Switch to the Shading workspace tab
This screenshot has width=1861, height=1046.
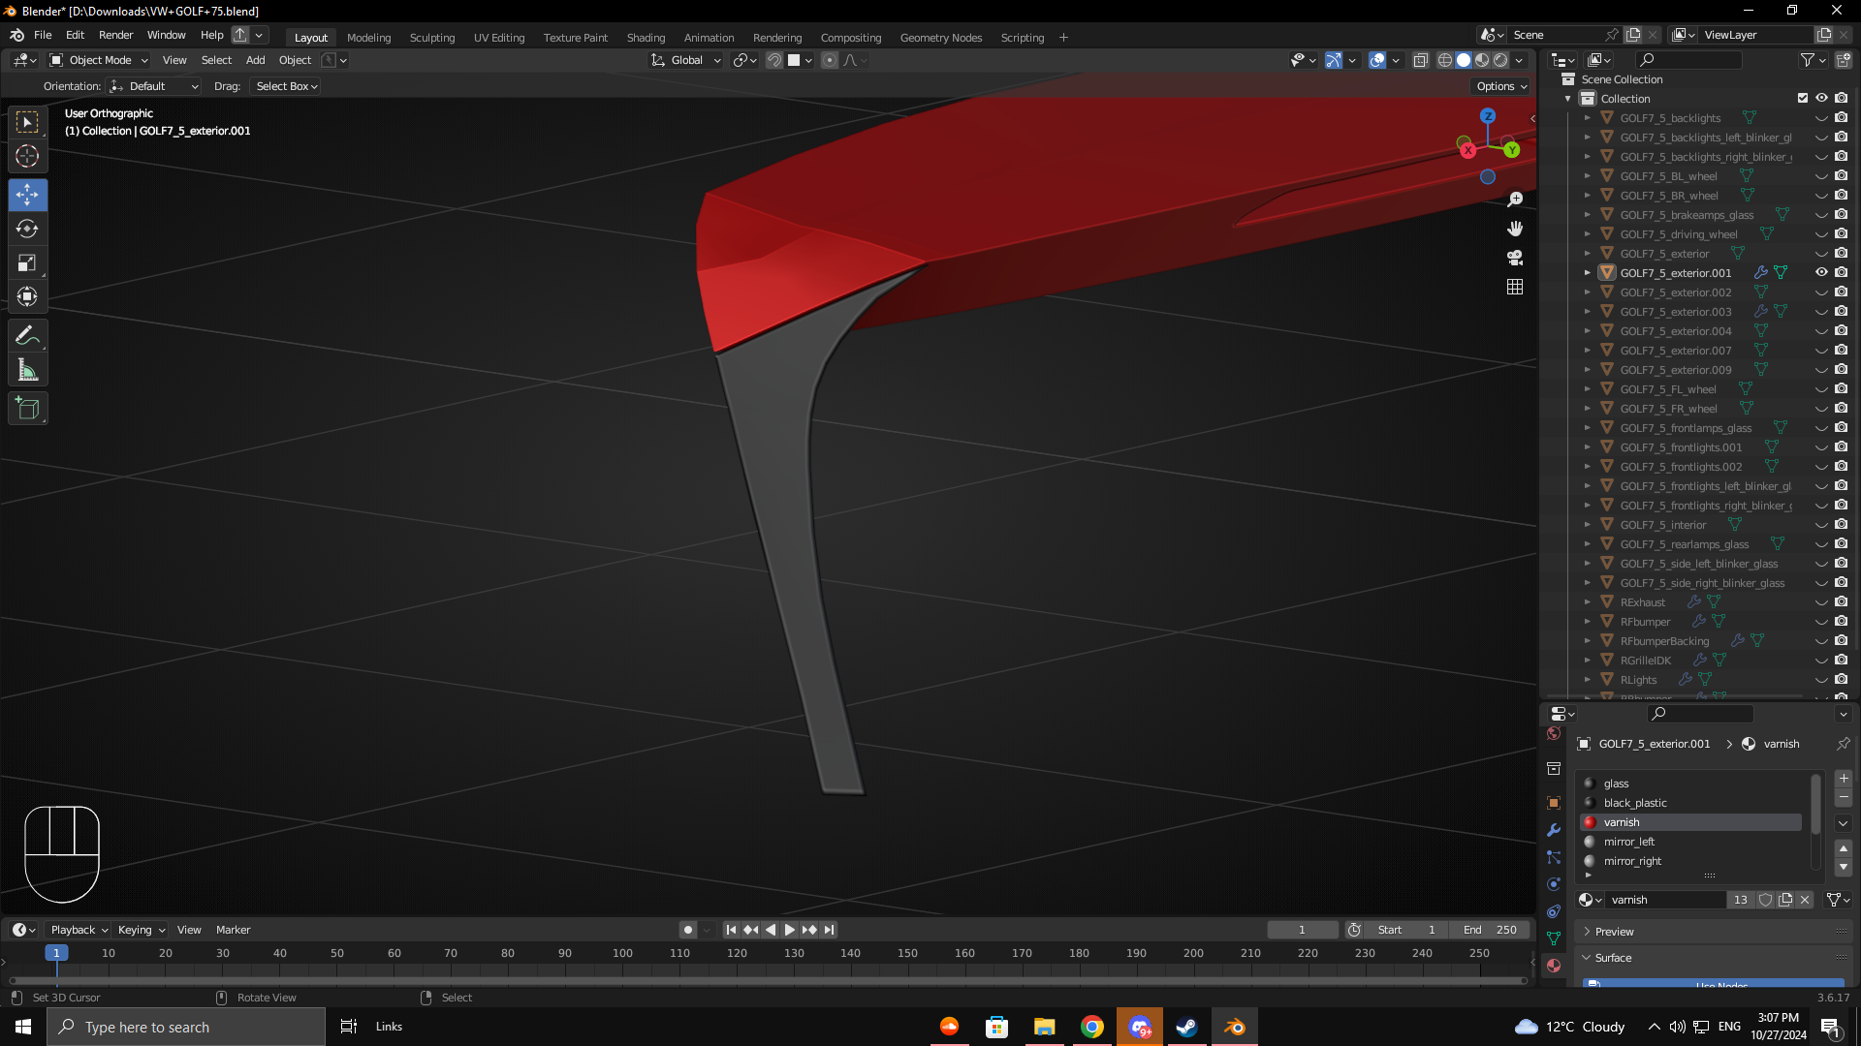(x=646, y=38)
